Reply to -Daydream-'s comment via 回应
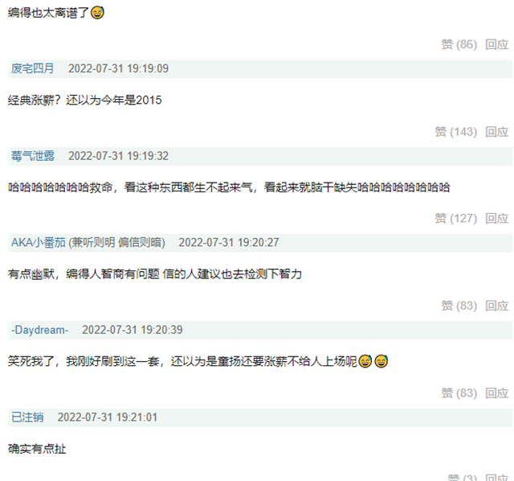The width and height of the screenshot is (514, 481). [x=496, y=393]
